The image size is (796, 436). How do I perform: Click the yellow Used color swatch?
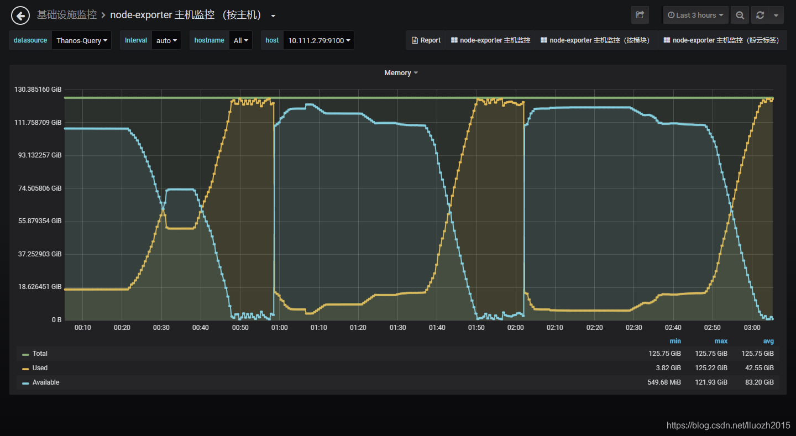click(x=25, y=369)
